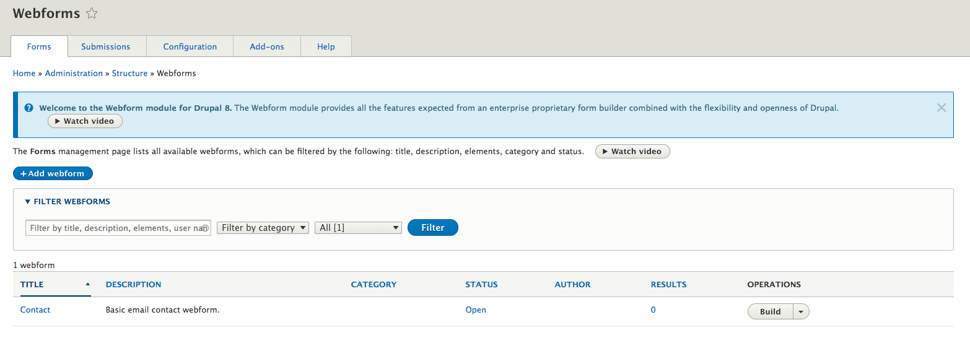970x351 pixels.
Task: Click the Title column sort arrow
Action: (x=87, y=284)
